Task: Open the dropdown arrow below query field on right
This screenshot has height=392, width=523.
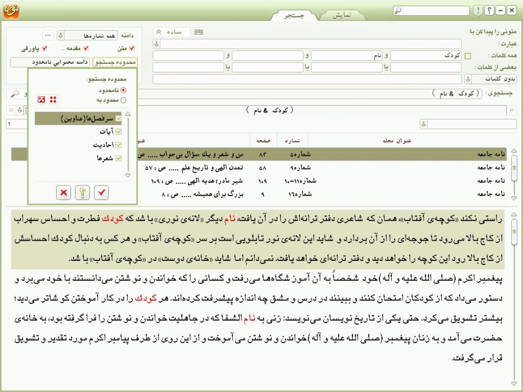Action: click(424, 124)
